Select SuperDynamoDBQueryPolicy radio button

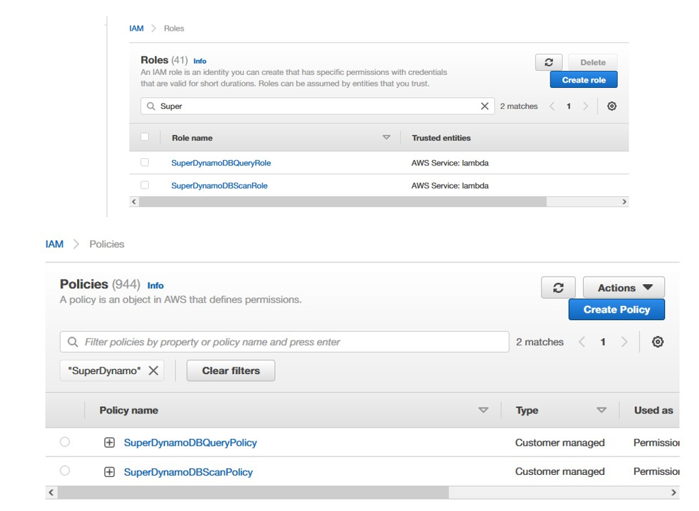click(x=65, y=442)
